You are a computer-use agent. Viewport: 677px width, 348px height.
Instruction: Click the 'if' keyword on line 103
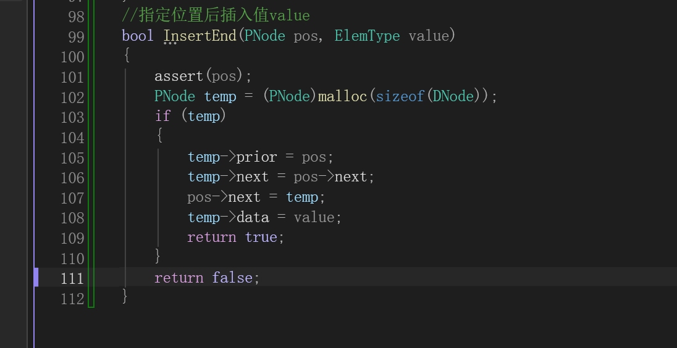click(x=163, y=117)
